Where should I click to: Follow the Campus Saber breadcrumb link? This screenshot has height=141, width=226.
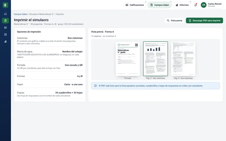[x=21, y=14]
